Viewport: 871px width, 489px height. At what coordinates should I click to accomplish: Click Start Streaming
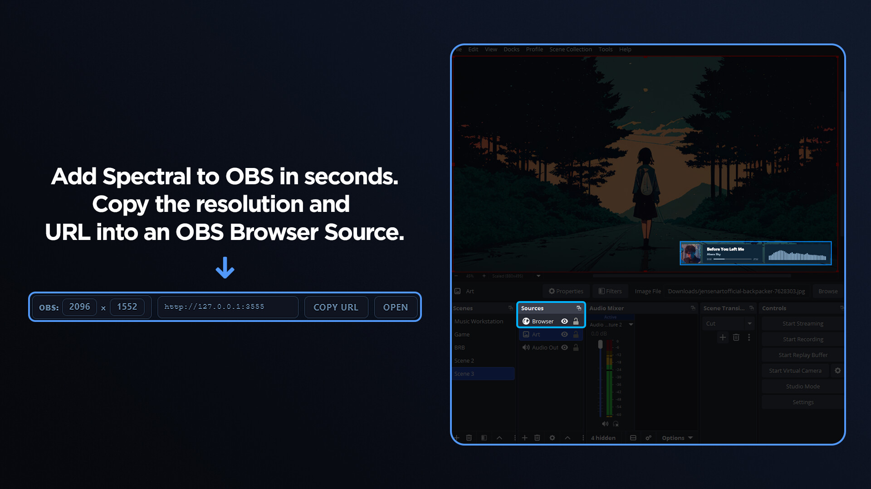click(x=802, y=323)
